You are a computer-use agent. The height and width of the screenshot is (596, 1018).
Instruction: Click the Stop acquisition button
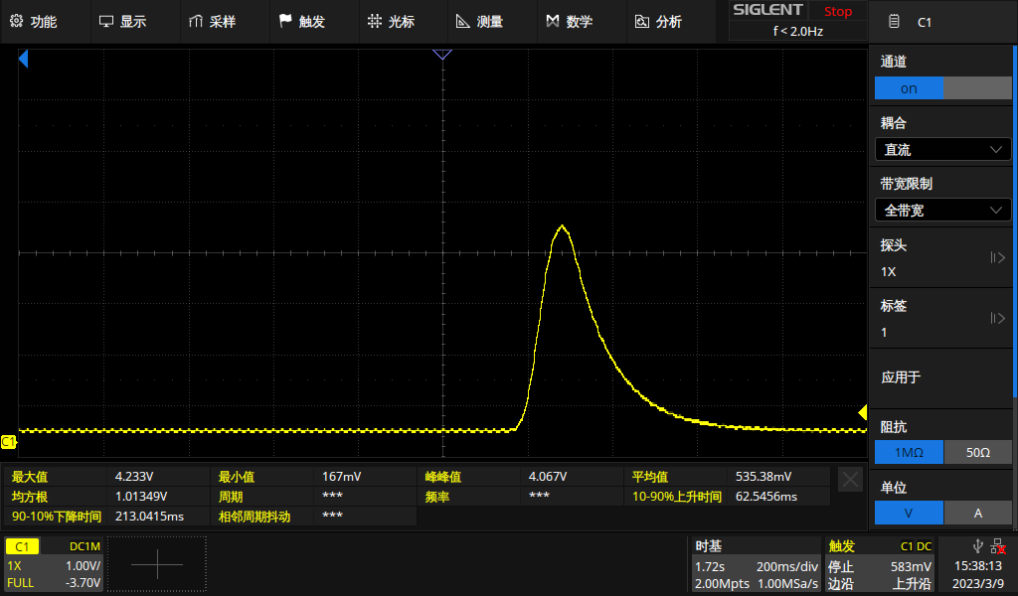click(837, 12)
